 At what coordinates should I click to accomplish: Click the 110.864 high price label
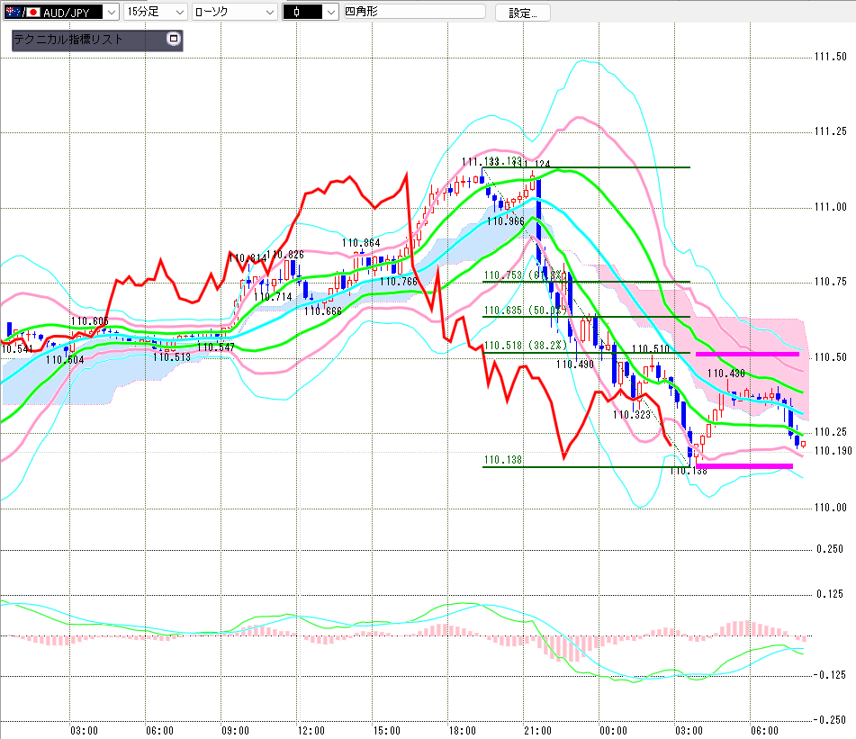[x=361, y=243]
